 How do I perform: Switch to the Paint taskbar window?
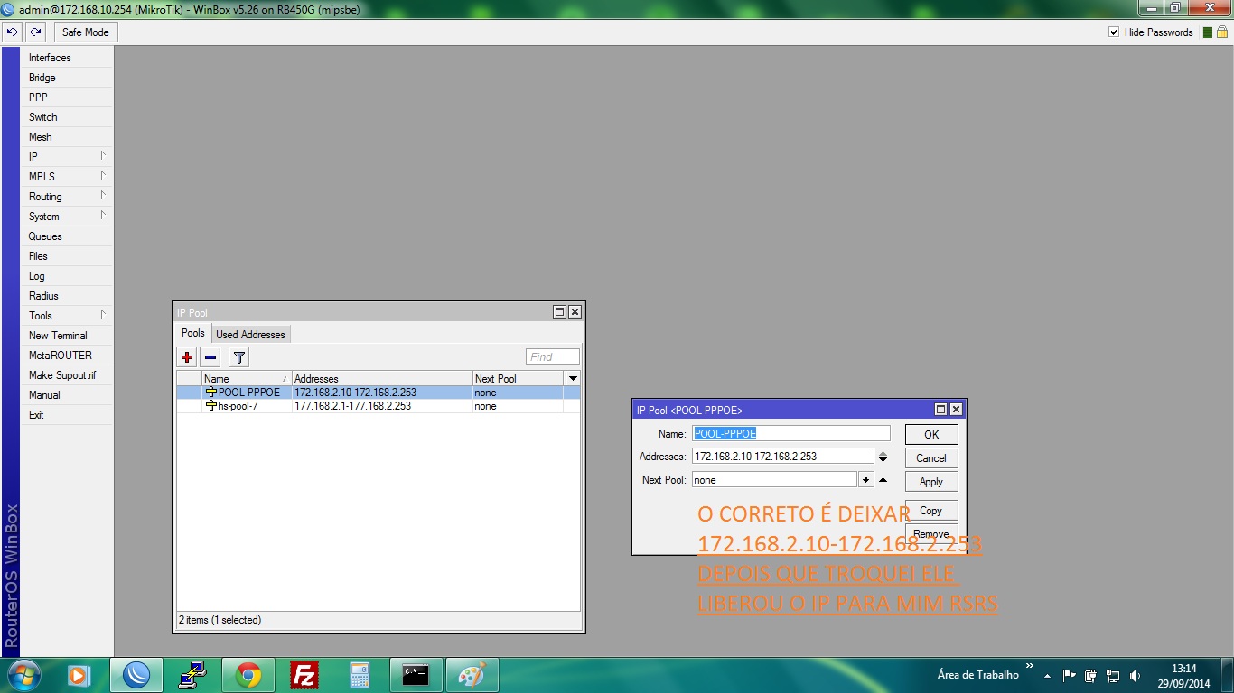472,675
